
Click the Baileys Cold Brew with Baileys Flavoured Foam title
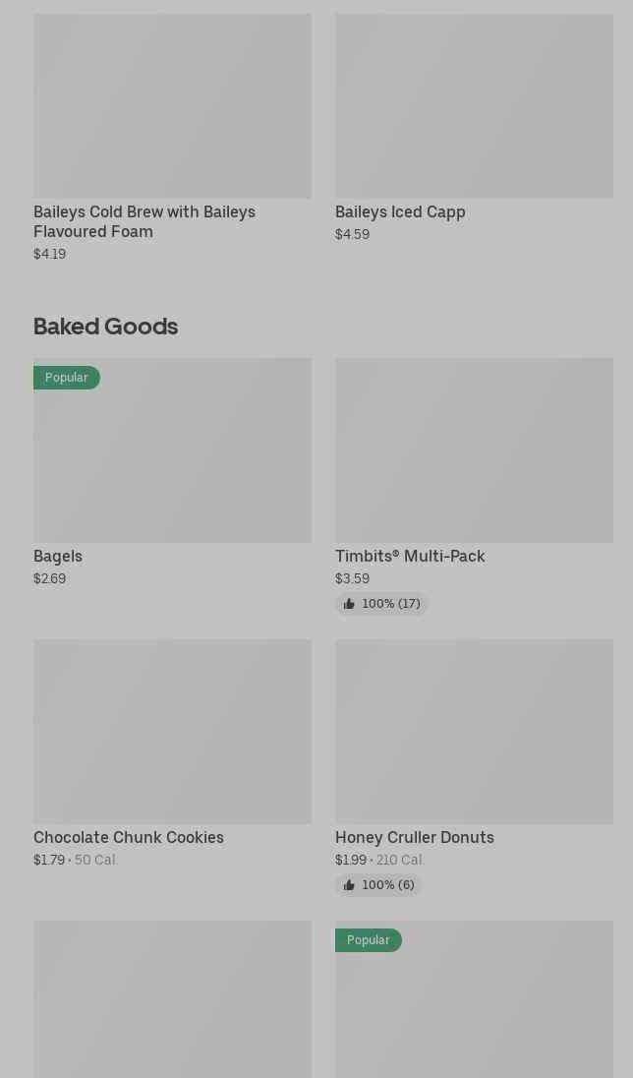144,221
